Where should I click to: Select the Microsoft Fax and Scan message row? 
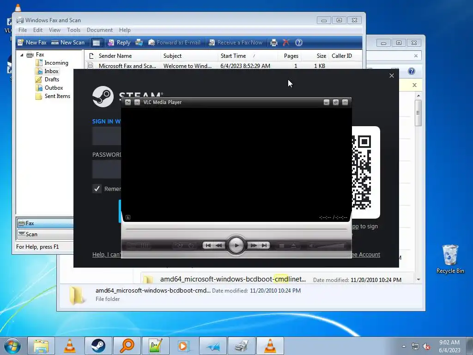(x=223, y=66)
